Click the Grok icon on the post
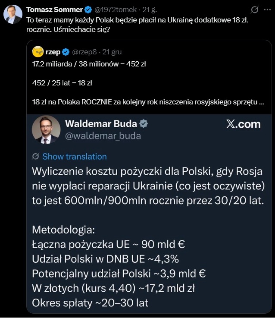The height and width of the screenshot is (318, 275). (255, 9)
